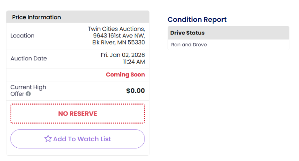The image size is (299, 161).
Task: Select the Fri. Jan 02, 2026 date
Action: [123, 55]
